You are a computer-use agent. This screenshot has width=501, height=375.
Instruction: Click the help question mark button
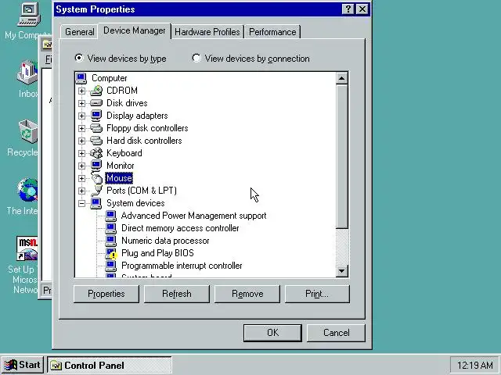(348, 9)
